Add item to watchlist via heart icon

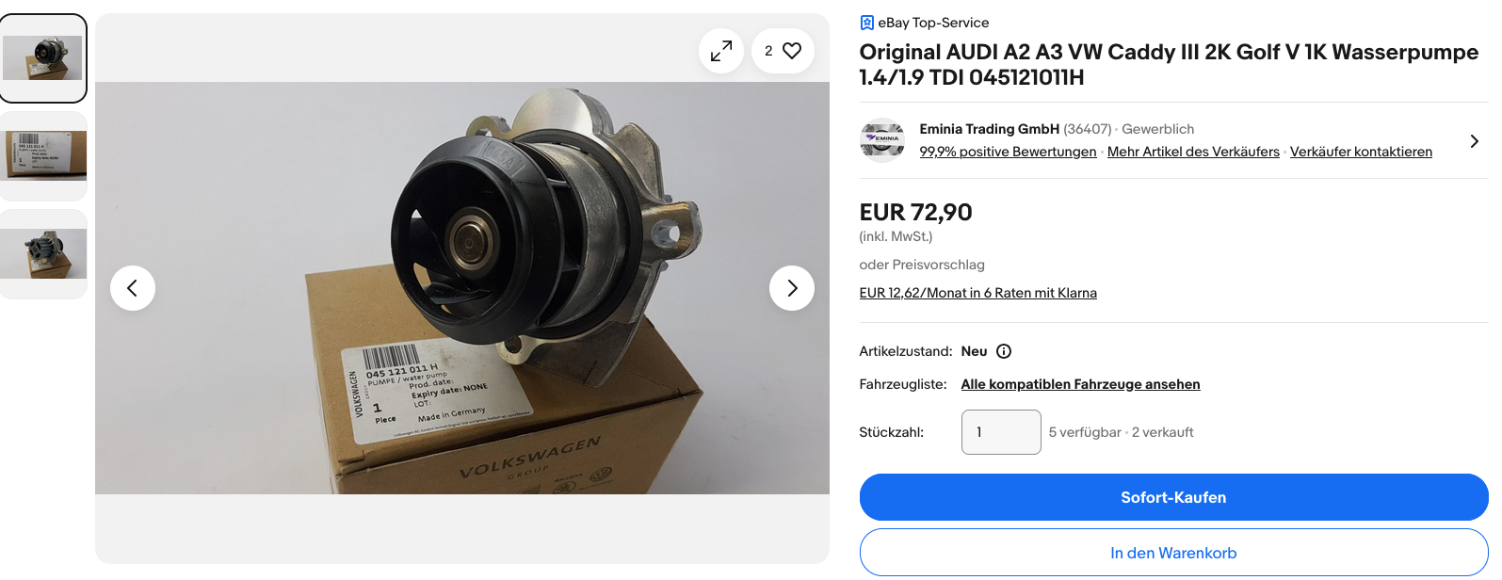click(x=783, y=51)
